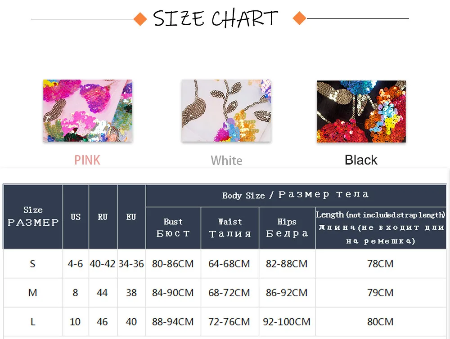Click the Length column header
Screen dimensions: 450x339
pos(381,227)
